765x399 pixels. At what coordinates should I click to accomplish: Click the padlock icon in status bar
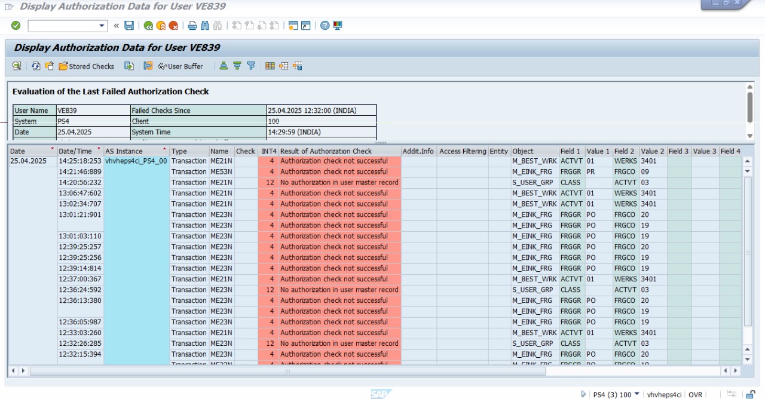point(750,394)
